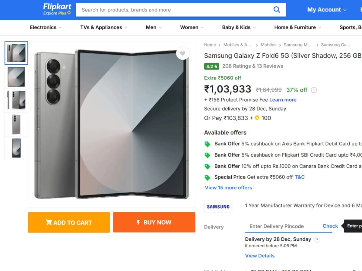
Task: Click the first Bank Offer green tag icon
Action: pyautogui.click(x=208, y=144)
